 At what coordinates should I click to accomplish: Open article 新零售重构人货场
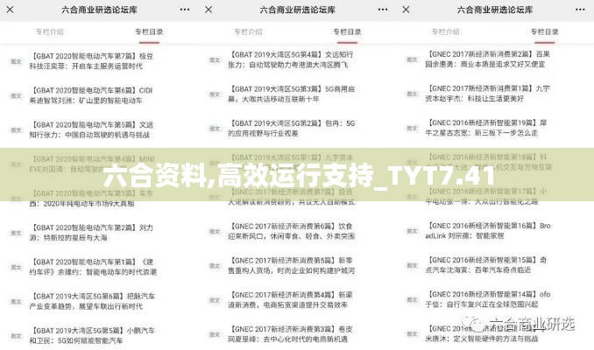click(x=292, y=266)
